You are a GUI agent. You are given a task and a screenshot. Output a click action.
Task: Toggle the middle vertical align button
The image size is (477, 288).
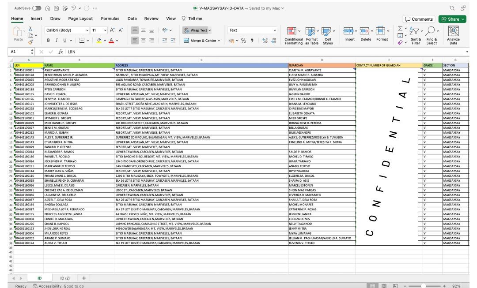(x=143, y=30)
